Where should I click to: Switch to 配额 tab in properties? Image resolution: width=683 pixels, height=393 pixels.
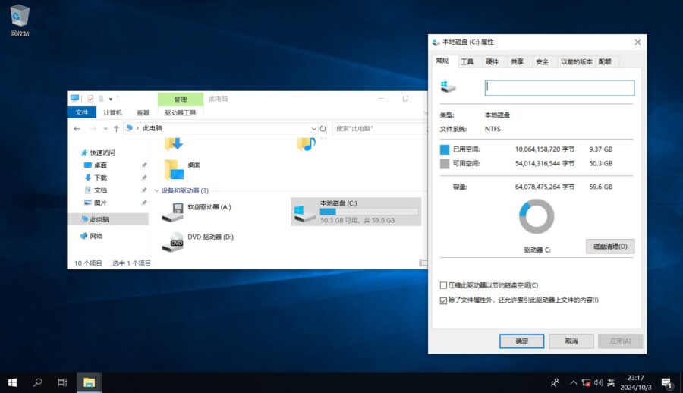pos(605,62)
